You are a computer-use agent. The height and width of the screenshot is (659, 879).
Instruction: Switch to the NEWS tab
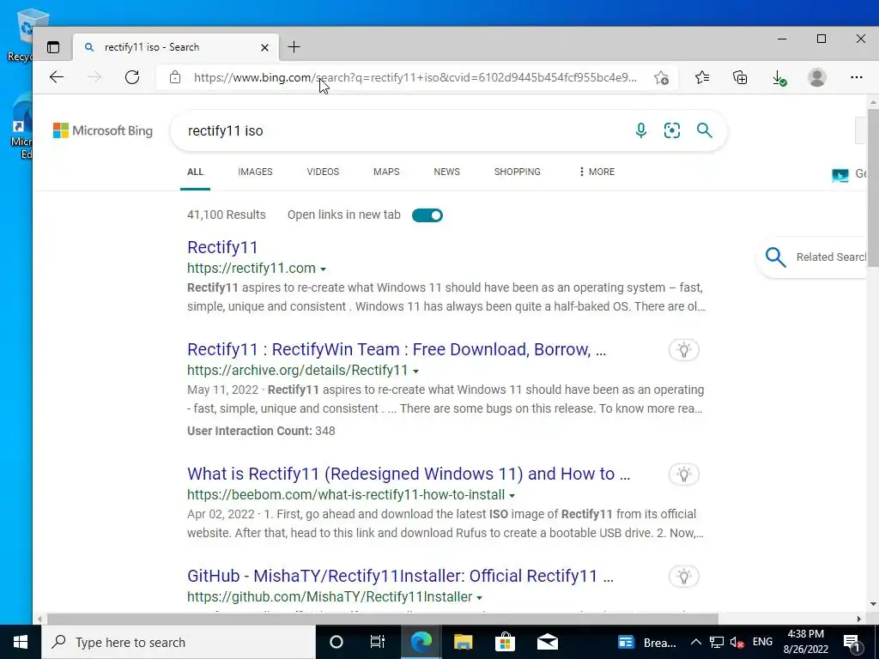tap(446, 172)
